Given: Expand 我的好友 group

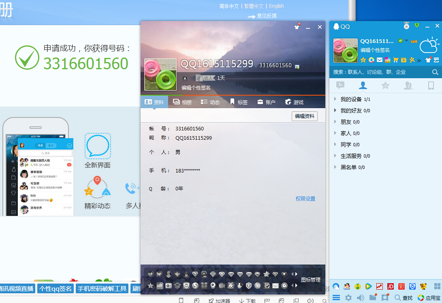Looking at the screenshot, I should pos(335,110).
